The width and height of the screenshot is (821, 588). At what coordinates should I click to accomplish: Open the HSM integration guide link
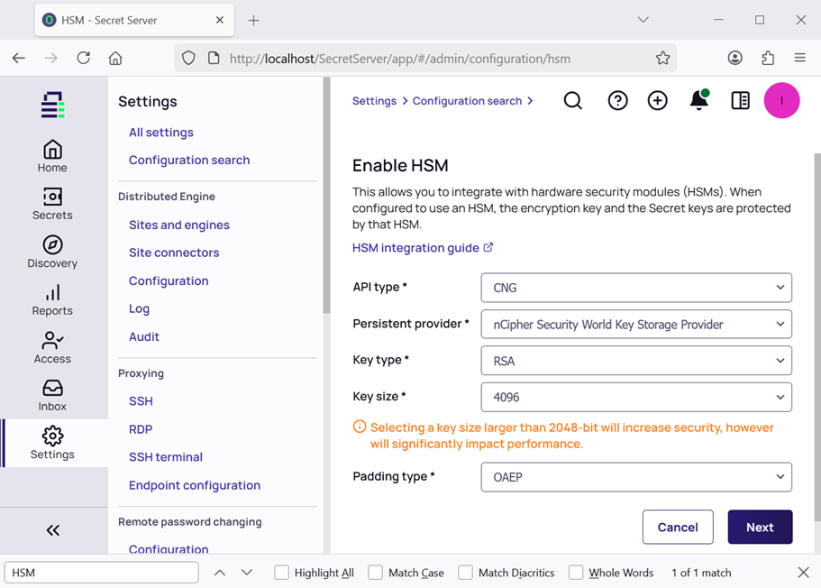(x=423, y=248)
